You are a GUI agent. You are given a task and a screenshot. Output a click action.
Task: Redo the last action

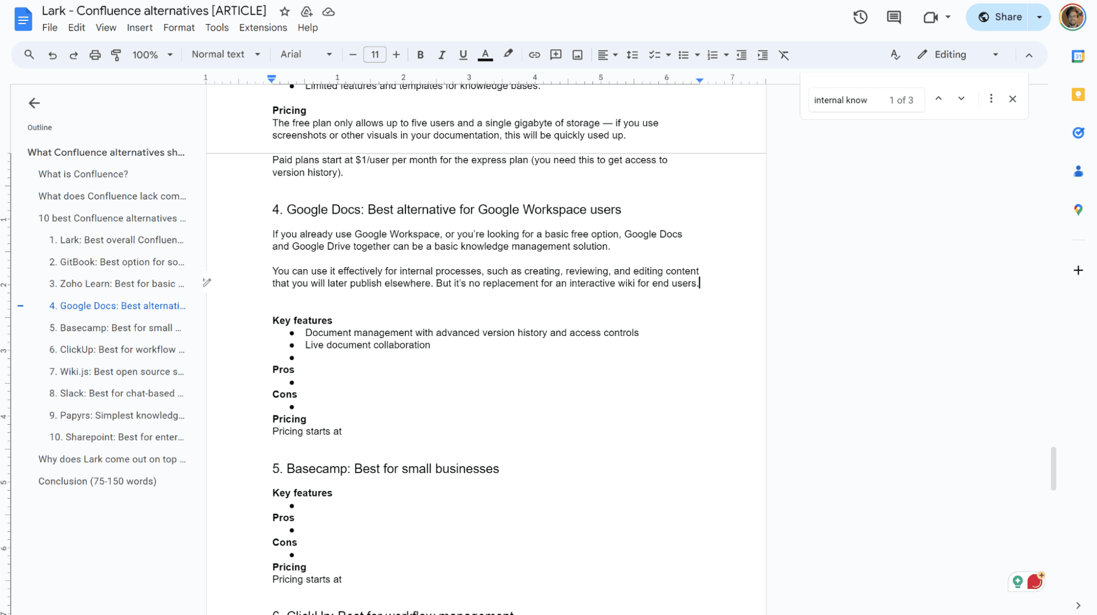(74, 55)
